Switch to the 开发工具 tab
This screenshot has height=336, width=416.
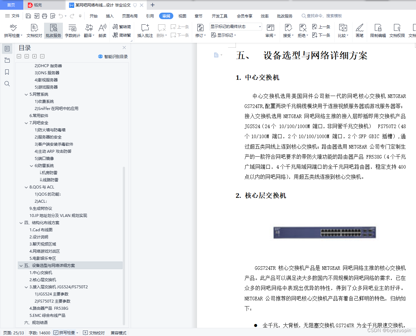click(220, 16)
